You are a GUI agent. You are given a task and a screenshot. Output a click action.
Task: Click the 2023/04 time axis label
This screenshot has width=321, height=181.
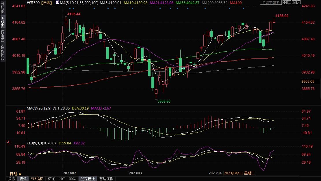point(215,173)
